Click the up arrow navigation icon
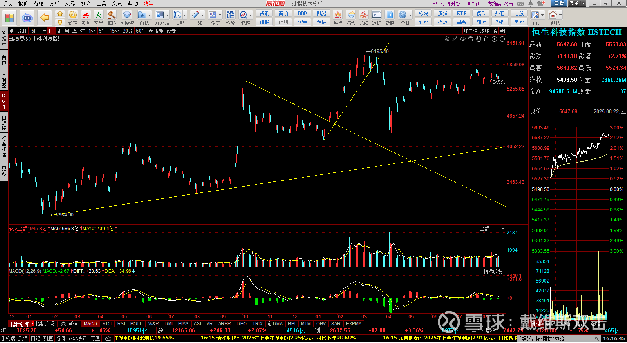The width and height of the screenshot is (627, 343). click(60, 14)
